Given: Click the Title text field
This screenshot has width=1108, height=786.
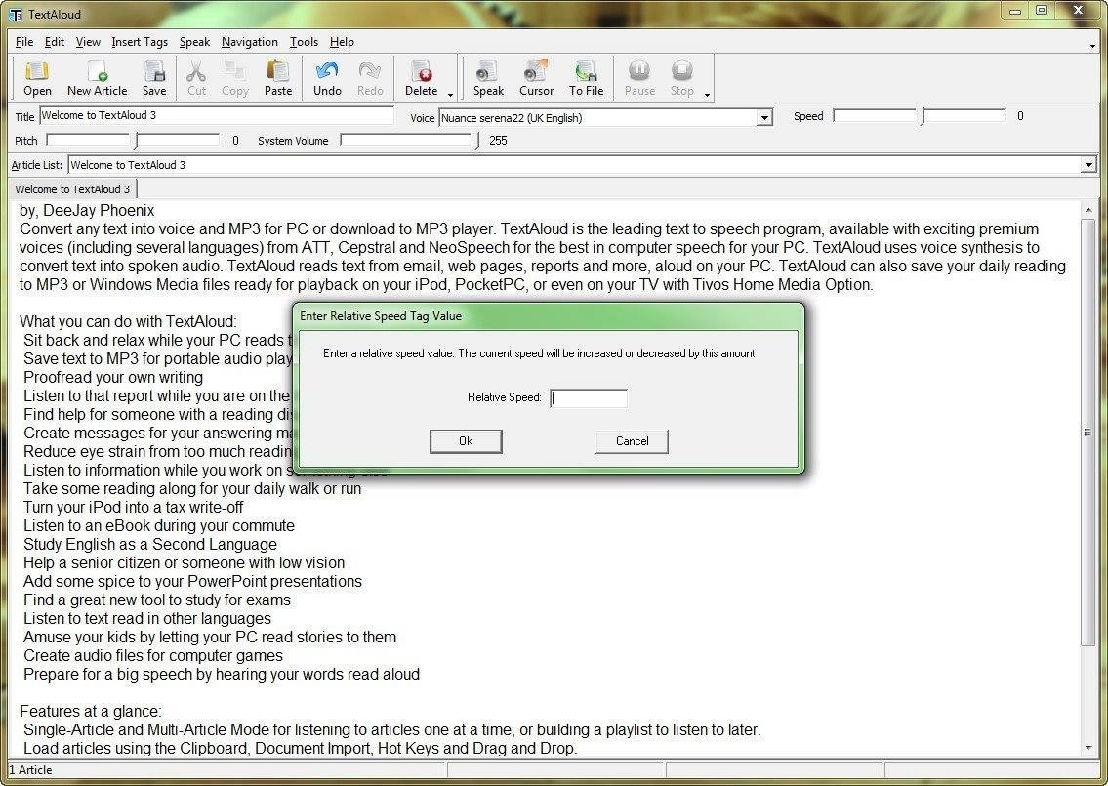Looking at the screenshot, I should (216, 115).
